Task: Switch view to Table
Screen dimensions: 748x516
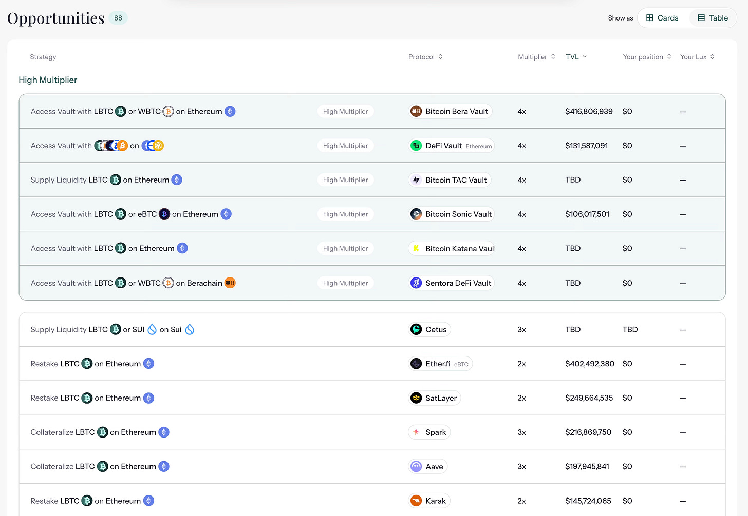Action: coord(713,18)
